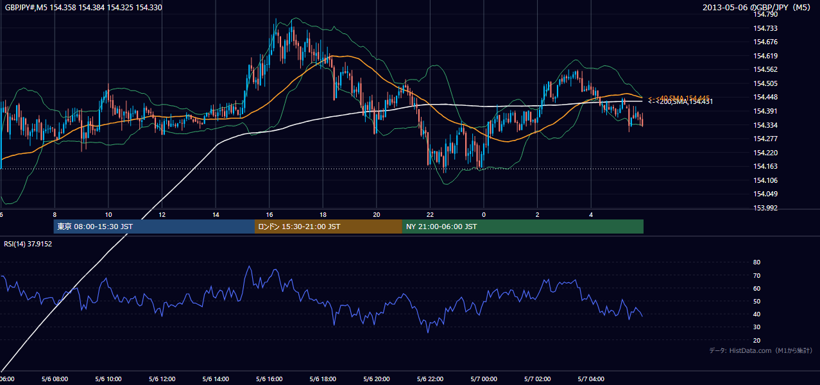Image resolution: width=820 pixels, height=385 pixels.
Task: Click the RSI scale value 60
Action: [x=757, y=288]
